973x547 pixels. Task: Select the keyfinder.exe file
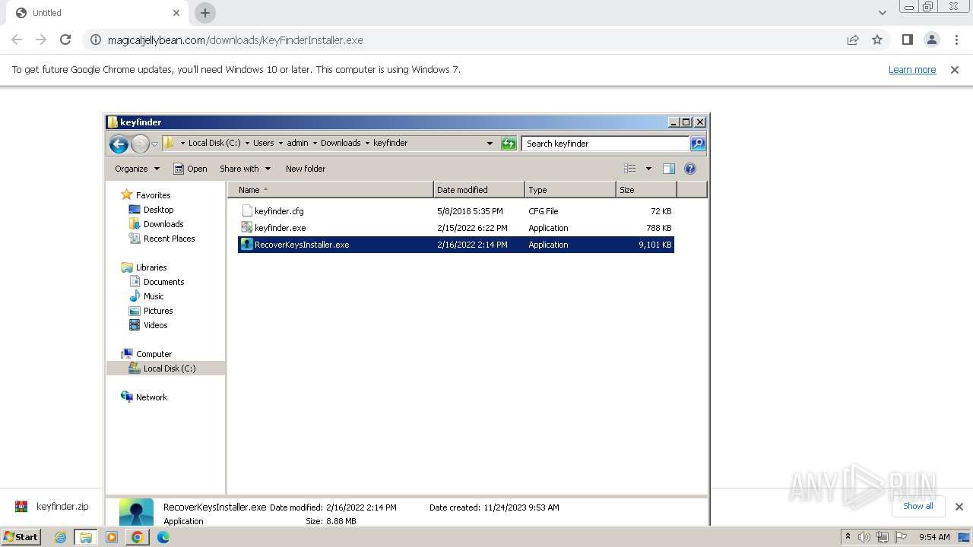(x=456, y=228)
